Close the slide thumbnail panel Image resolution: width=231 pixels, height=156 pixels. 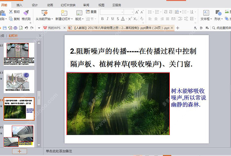coord(40,36)
